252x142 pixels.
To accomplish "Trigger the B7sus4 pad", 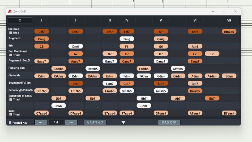I will point(229,113).
